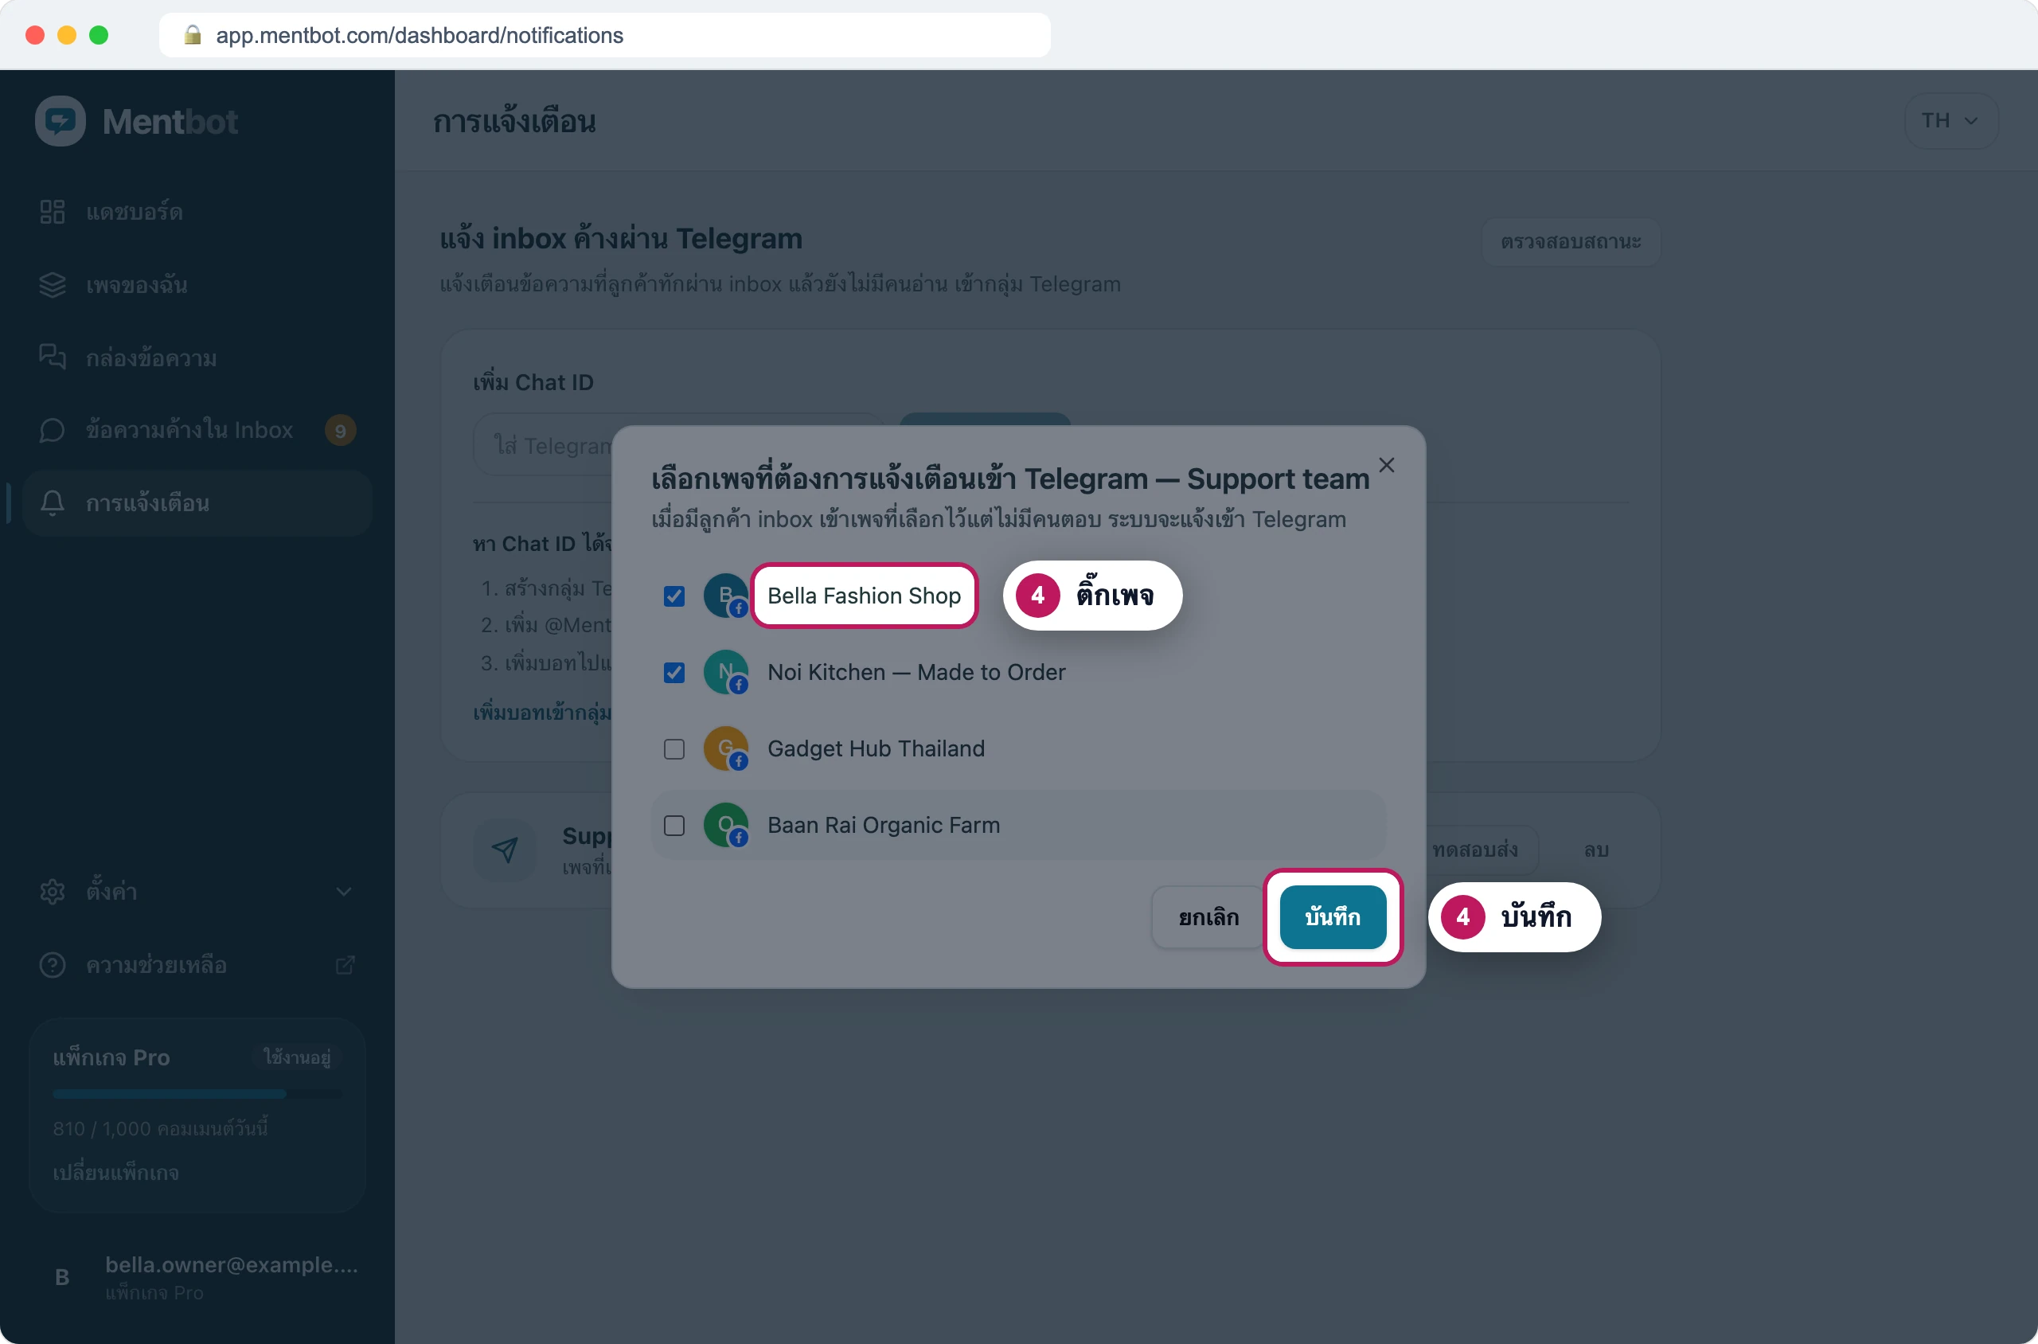The width and height of the screenshot is (2038, 1344).
Task: Check the Baan Rai Organic Farm checkbox
Action: 674,826
